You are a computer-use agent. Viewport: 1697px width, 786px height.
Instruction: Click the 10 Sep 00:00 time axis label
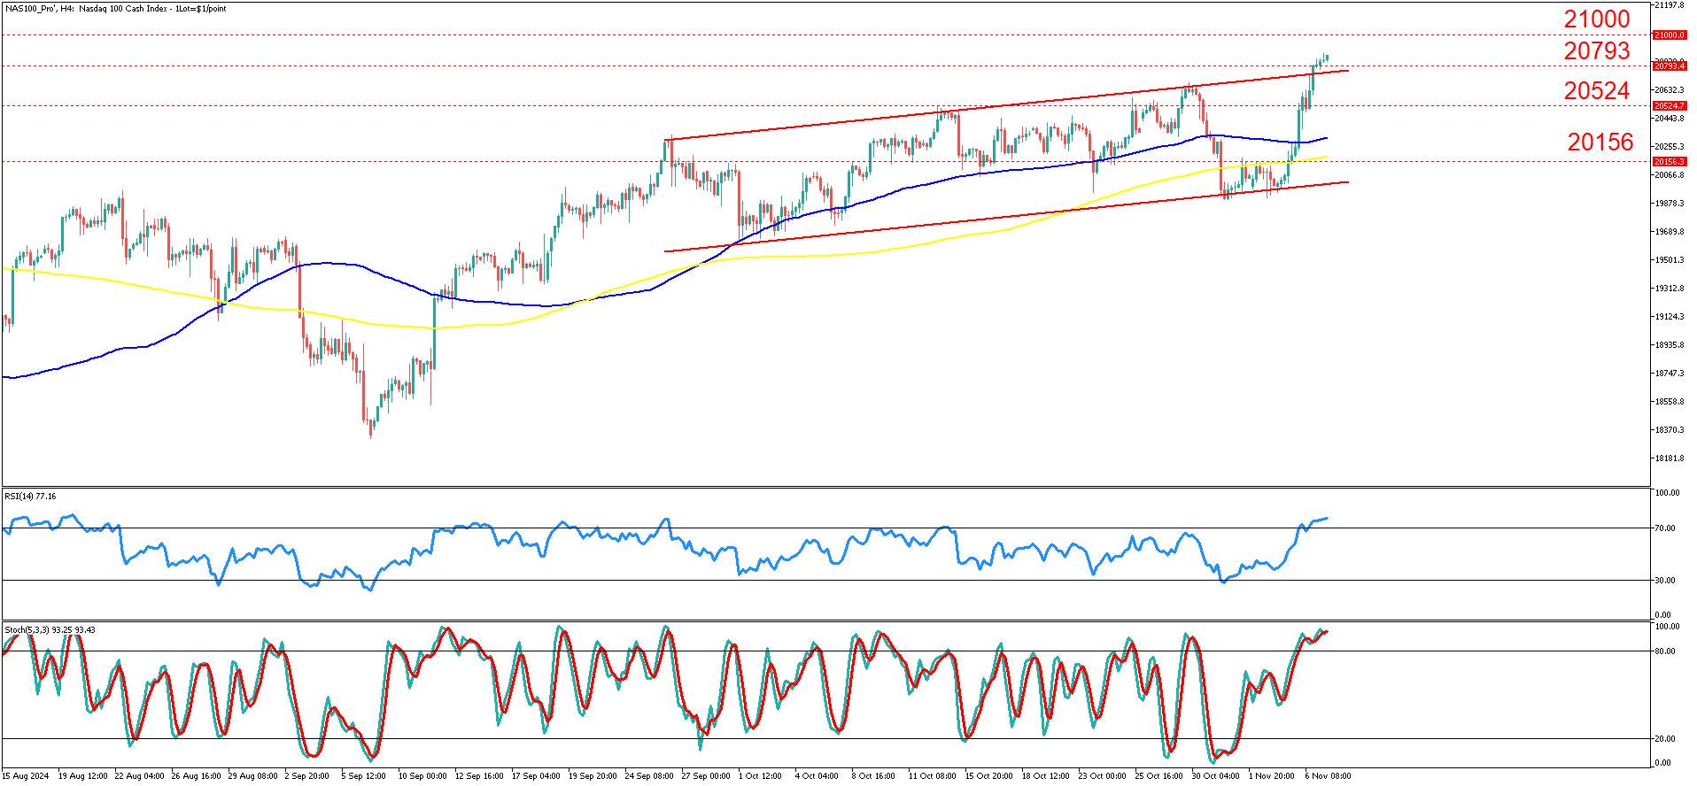pos(422,776)
